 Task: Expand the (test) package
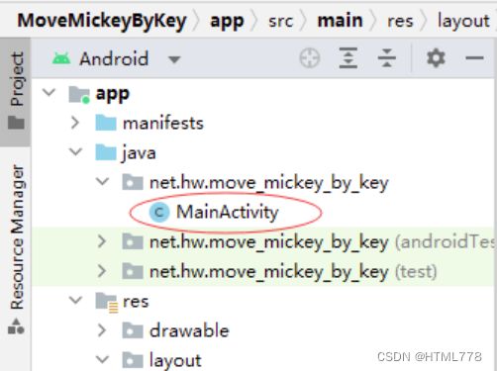tap(102, 271)
